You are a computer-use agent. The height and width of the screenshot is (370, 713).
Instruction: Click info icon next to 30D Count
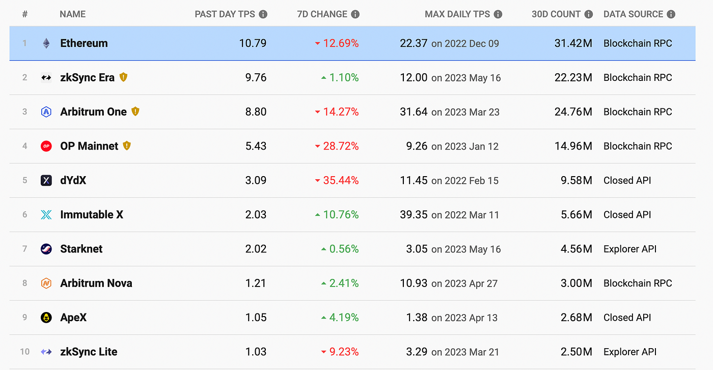(589, 14)
